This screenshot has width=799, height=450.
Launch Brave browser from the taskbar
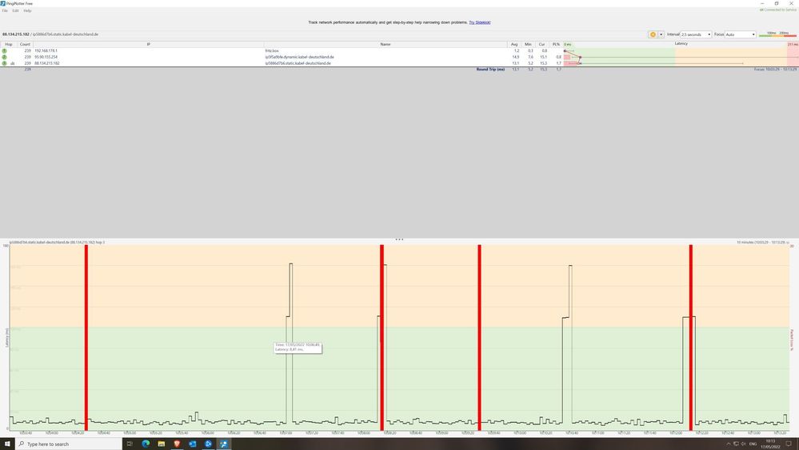click(177, 444)
